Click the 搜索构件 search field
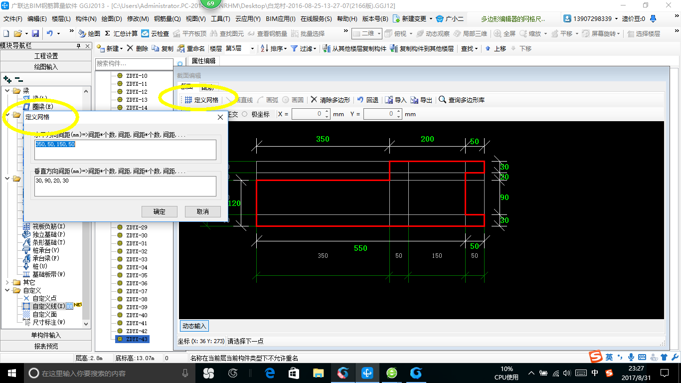 click(x=134, y=64)
